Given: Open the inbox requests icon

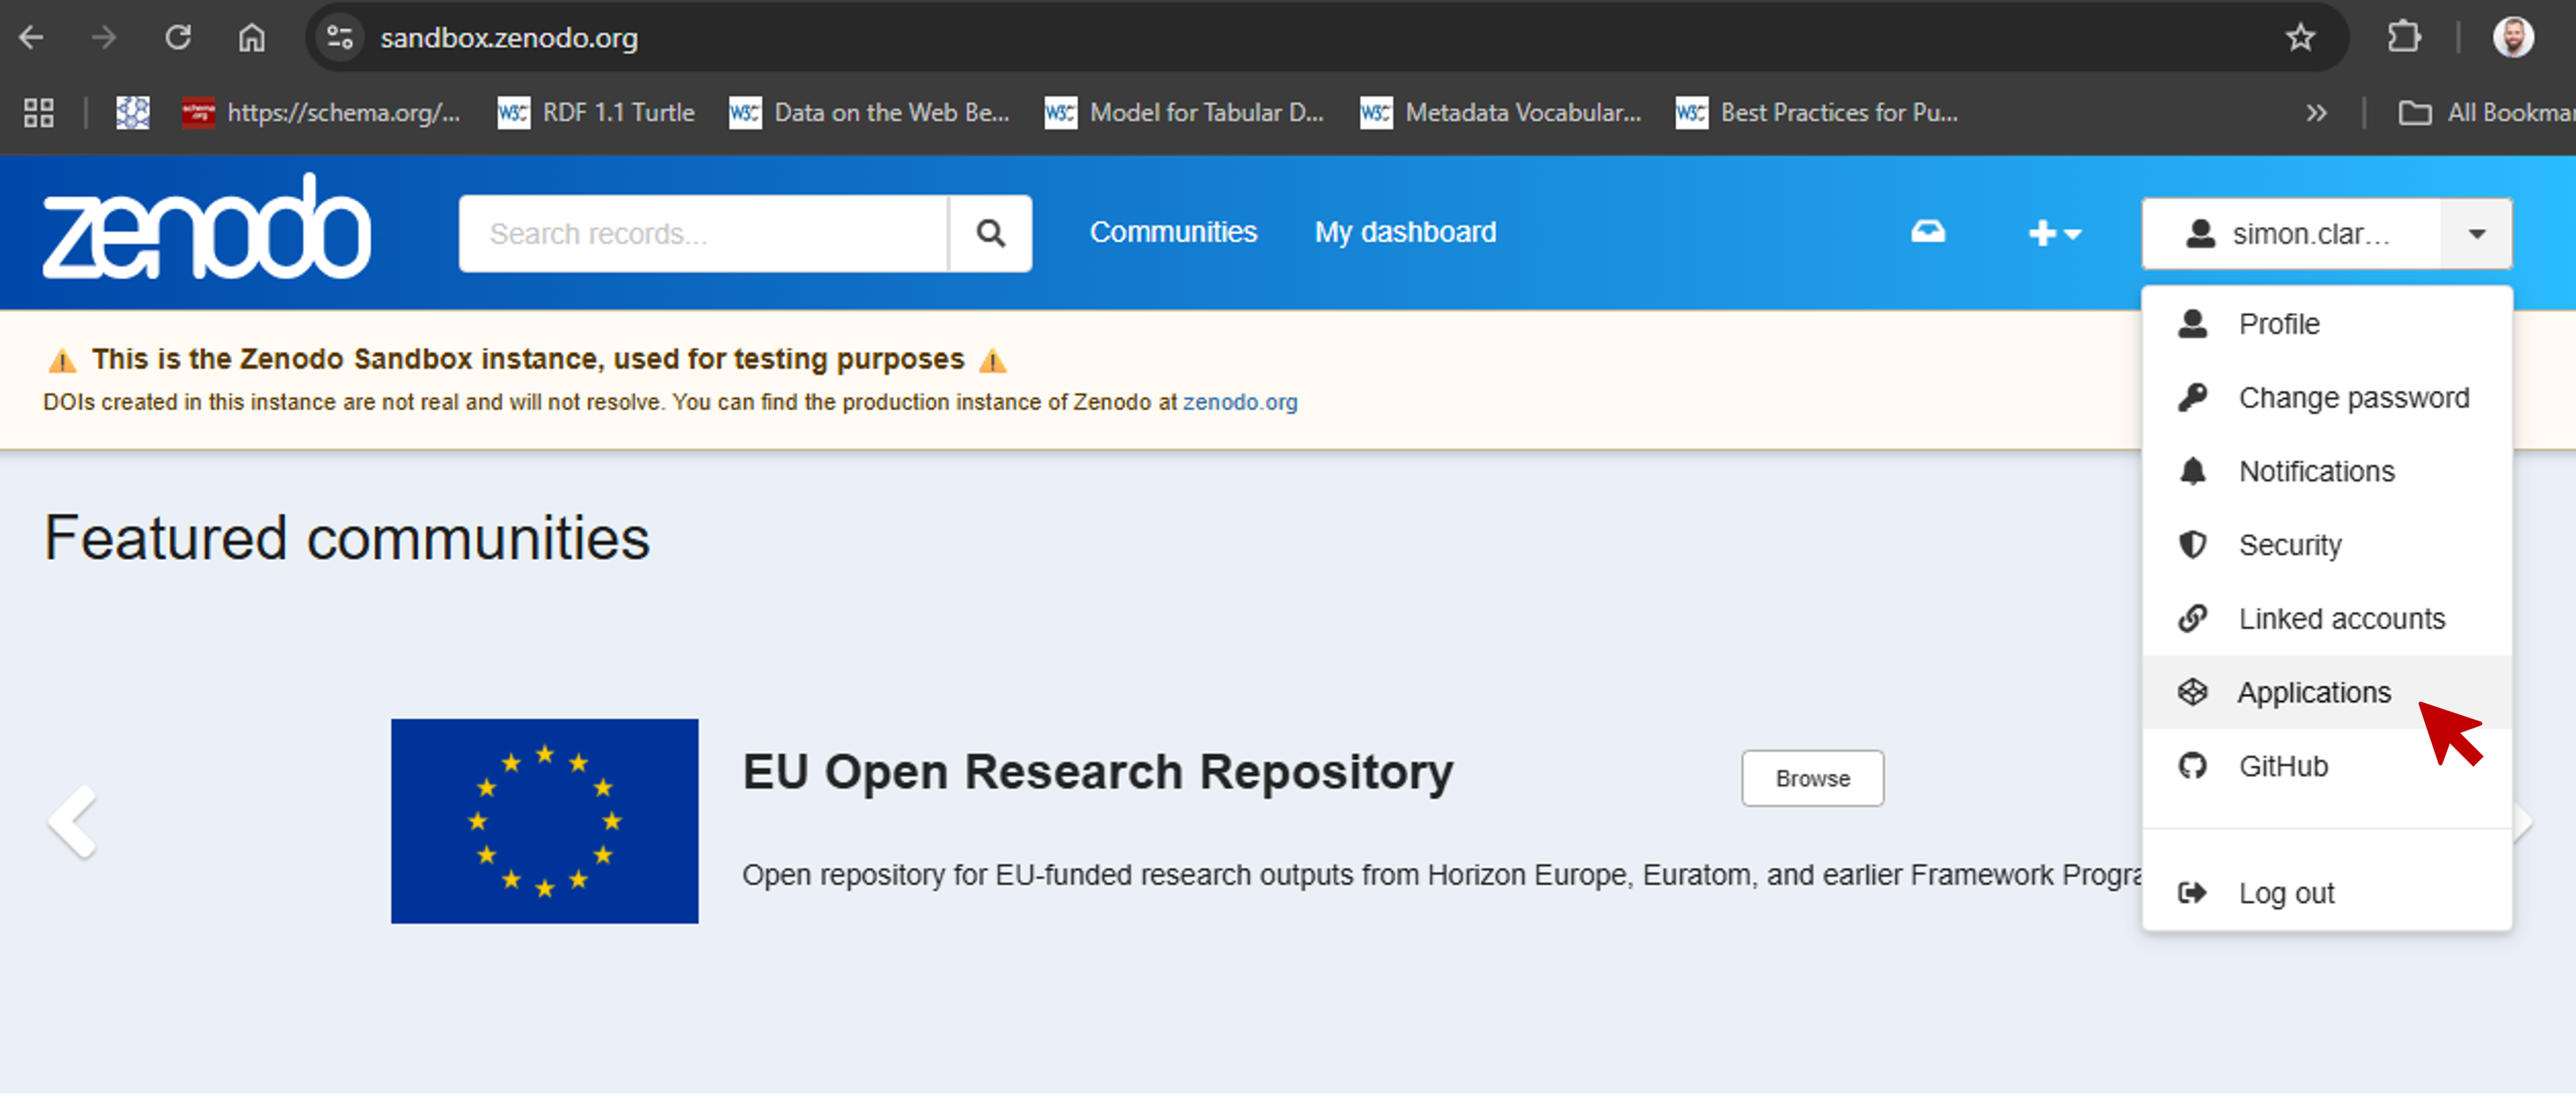Looking at the screenshot, I should point(1928,233).
